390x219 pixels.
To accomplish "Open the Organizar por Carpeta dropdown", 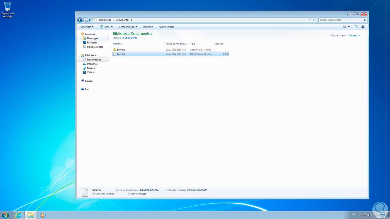I will pos(354,36).
